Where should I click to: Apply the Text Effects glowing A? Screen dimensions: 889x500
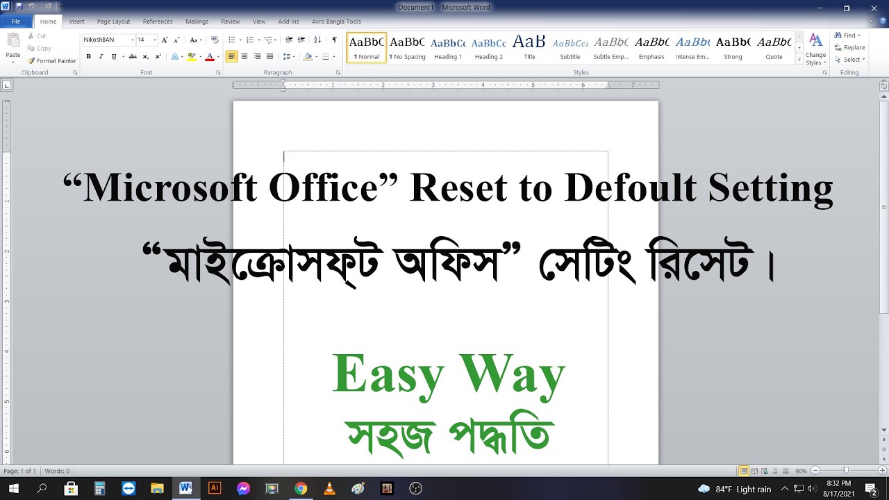point(174,57)
